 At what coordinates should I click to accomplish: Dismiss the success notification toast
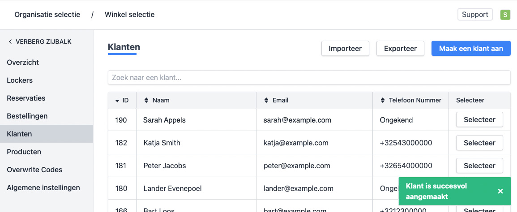click(500, 191)
